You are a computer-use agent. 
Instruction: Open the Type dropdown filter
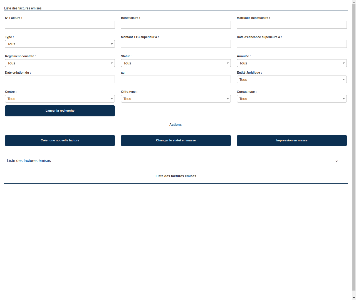click(x=60, y=44)
